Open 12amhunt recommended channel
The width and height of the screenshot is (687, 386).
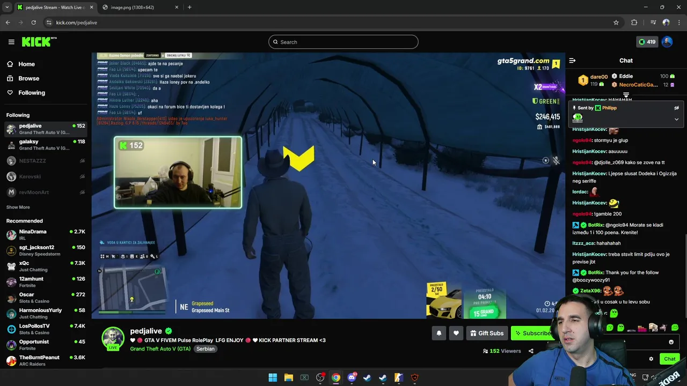[x=46, y=281]
